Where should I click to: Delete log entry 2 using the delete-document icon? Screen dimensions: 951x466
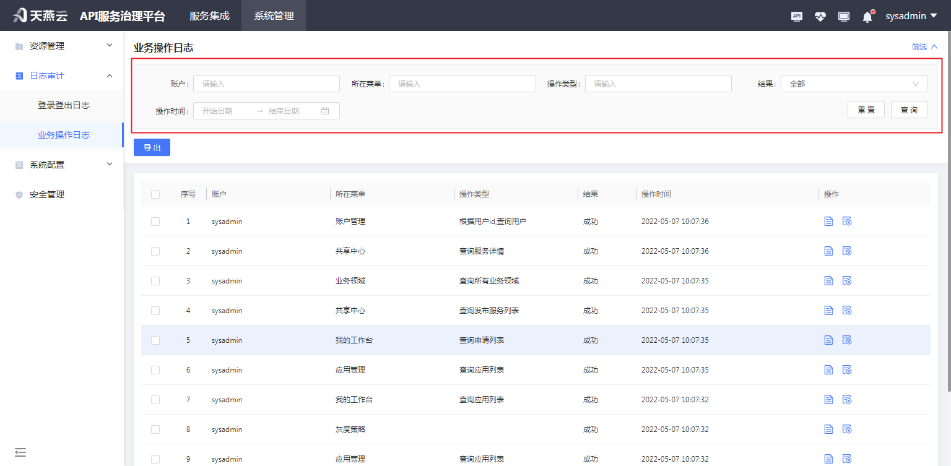tap(847, 251)
